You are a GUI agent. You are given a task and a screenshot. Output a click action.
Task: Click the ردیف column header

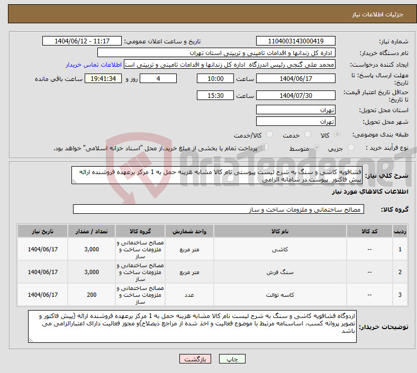click(400, 231)
